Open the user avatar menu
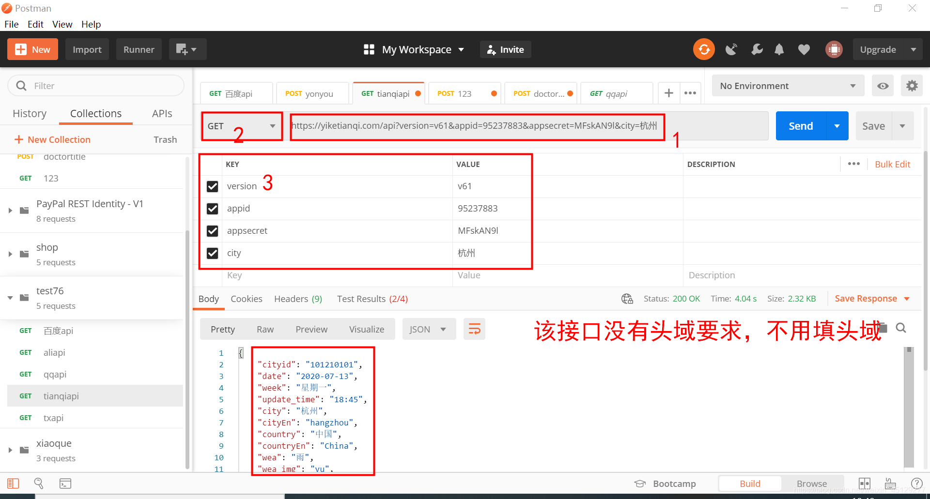The image size is (930, 499). coord(834,49)
